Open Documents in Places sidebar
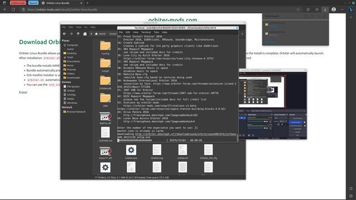 tap(72, 62)
